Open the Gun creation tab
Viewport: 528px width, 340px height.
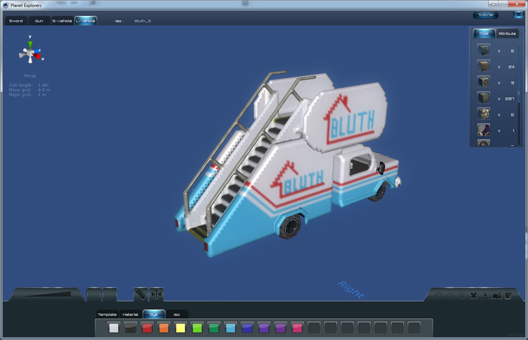(39, 21)
